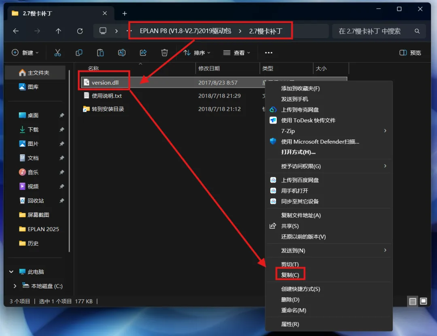The image size is (437, 336).
Task: Click the Delete trash icon in toolbar
Action: coord(164,52)
